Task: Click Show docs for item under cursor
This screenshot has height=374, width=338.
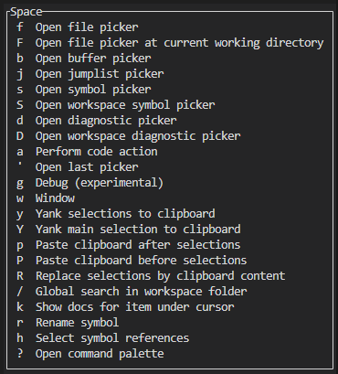Action: point(125,307)
